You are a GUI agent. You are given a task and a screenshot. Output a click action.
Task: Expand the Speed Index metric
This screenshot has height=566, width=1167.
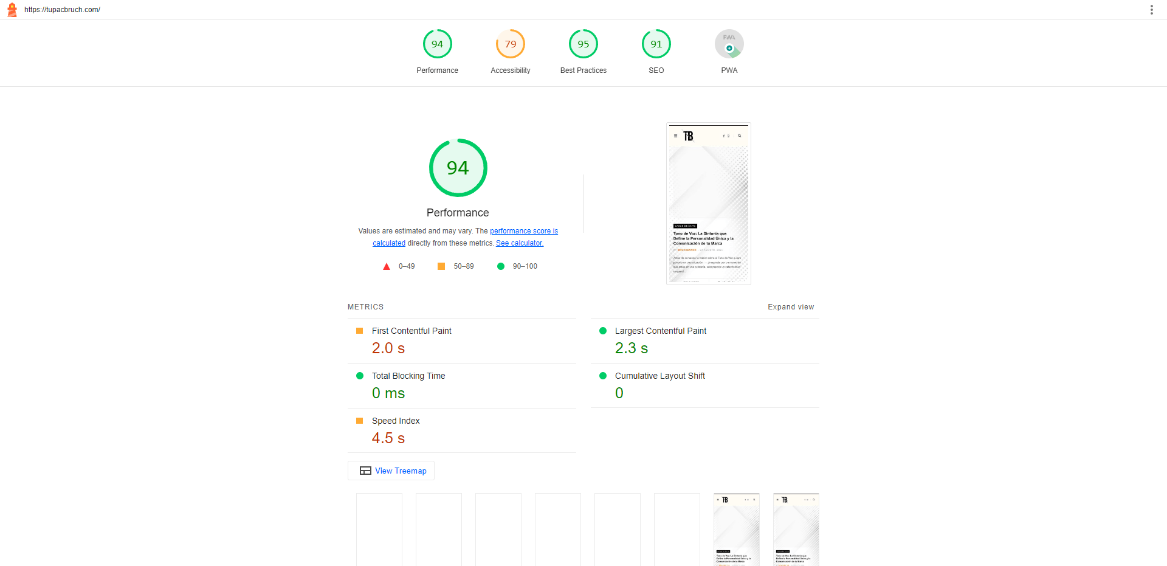396,421
